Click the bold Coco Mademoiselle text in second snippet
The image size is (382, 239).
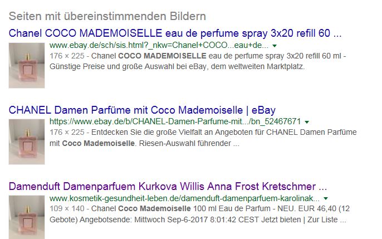99,143
